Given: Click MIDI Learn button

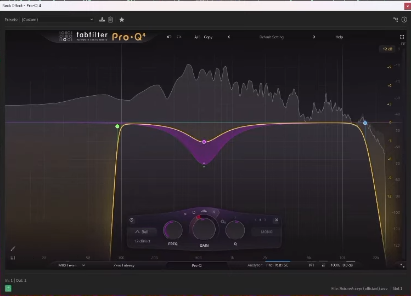Looking at the screenshot, I should pos(67,265).
